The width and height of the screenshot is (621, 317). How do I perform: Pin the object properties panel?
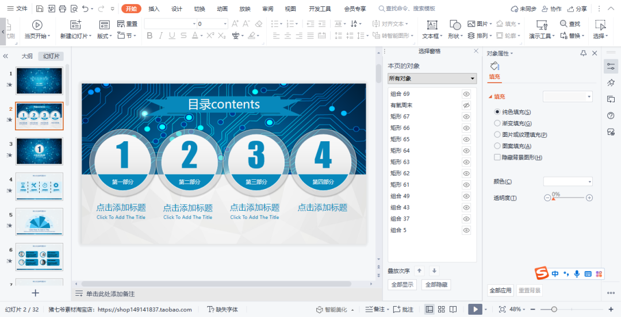point(584,53)
